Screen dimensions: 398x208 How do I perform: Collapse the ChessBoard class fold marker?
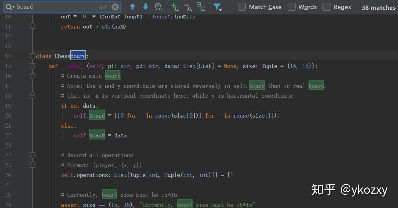click(32, 56)
